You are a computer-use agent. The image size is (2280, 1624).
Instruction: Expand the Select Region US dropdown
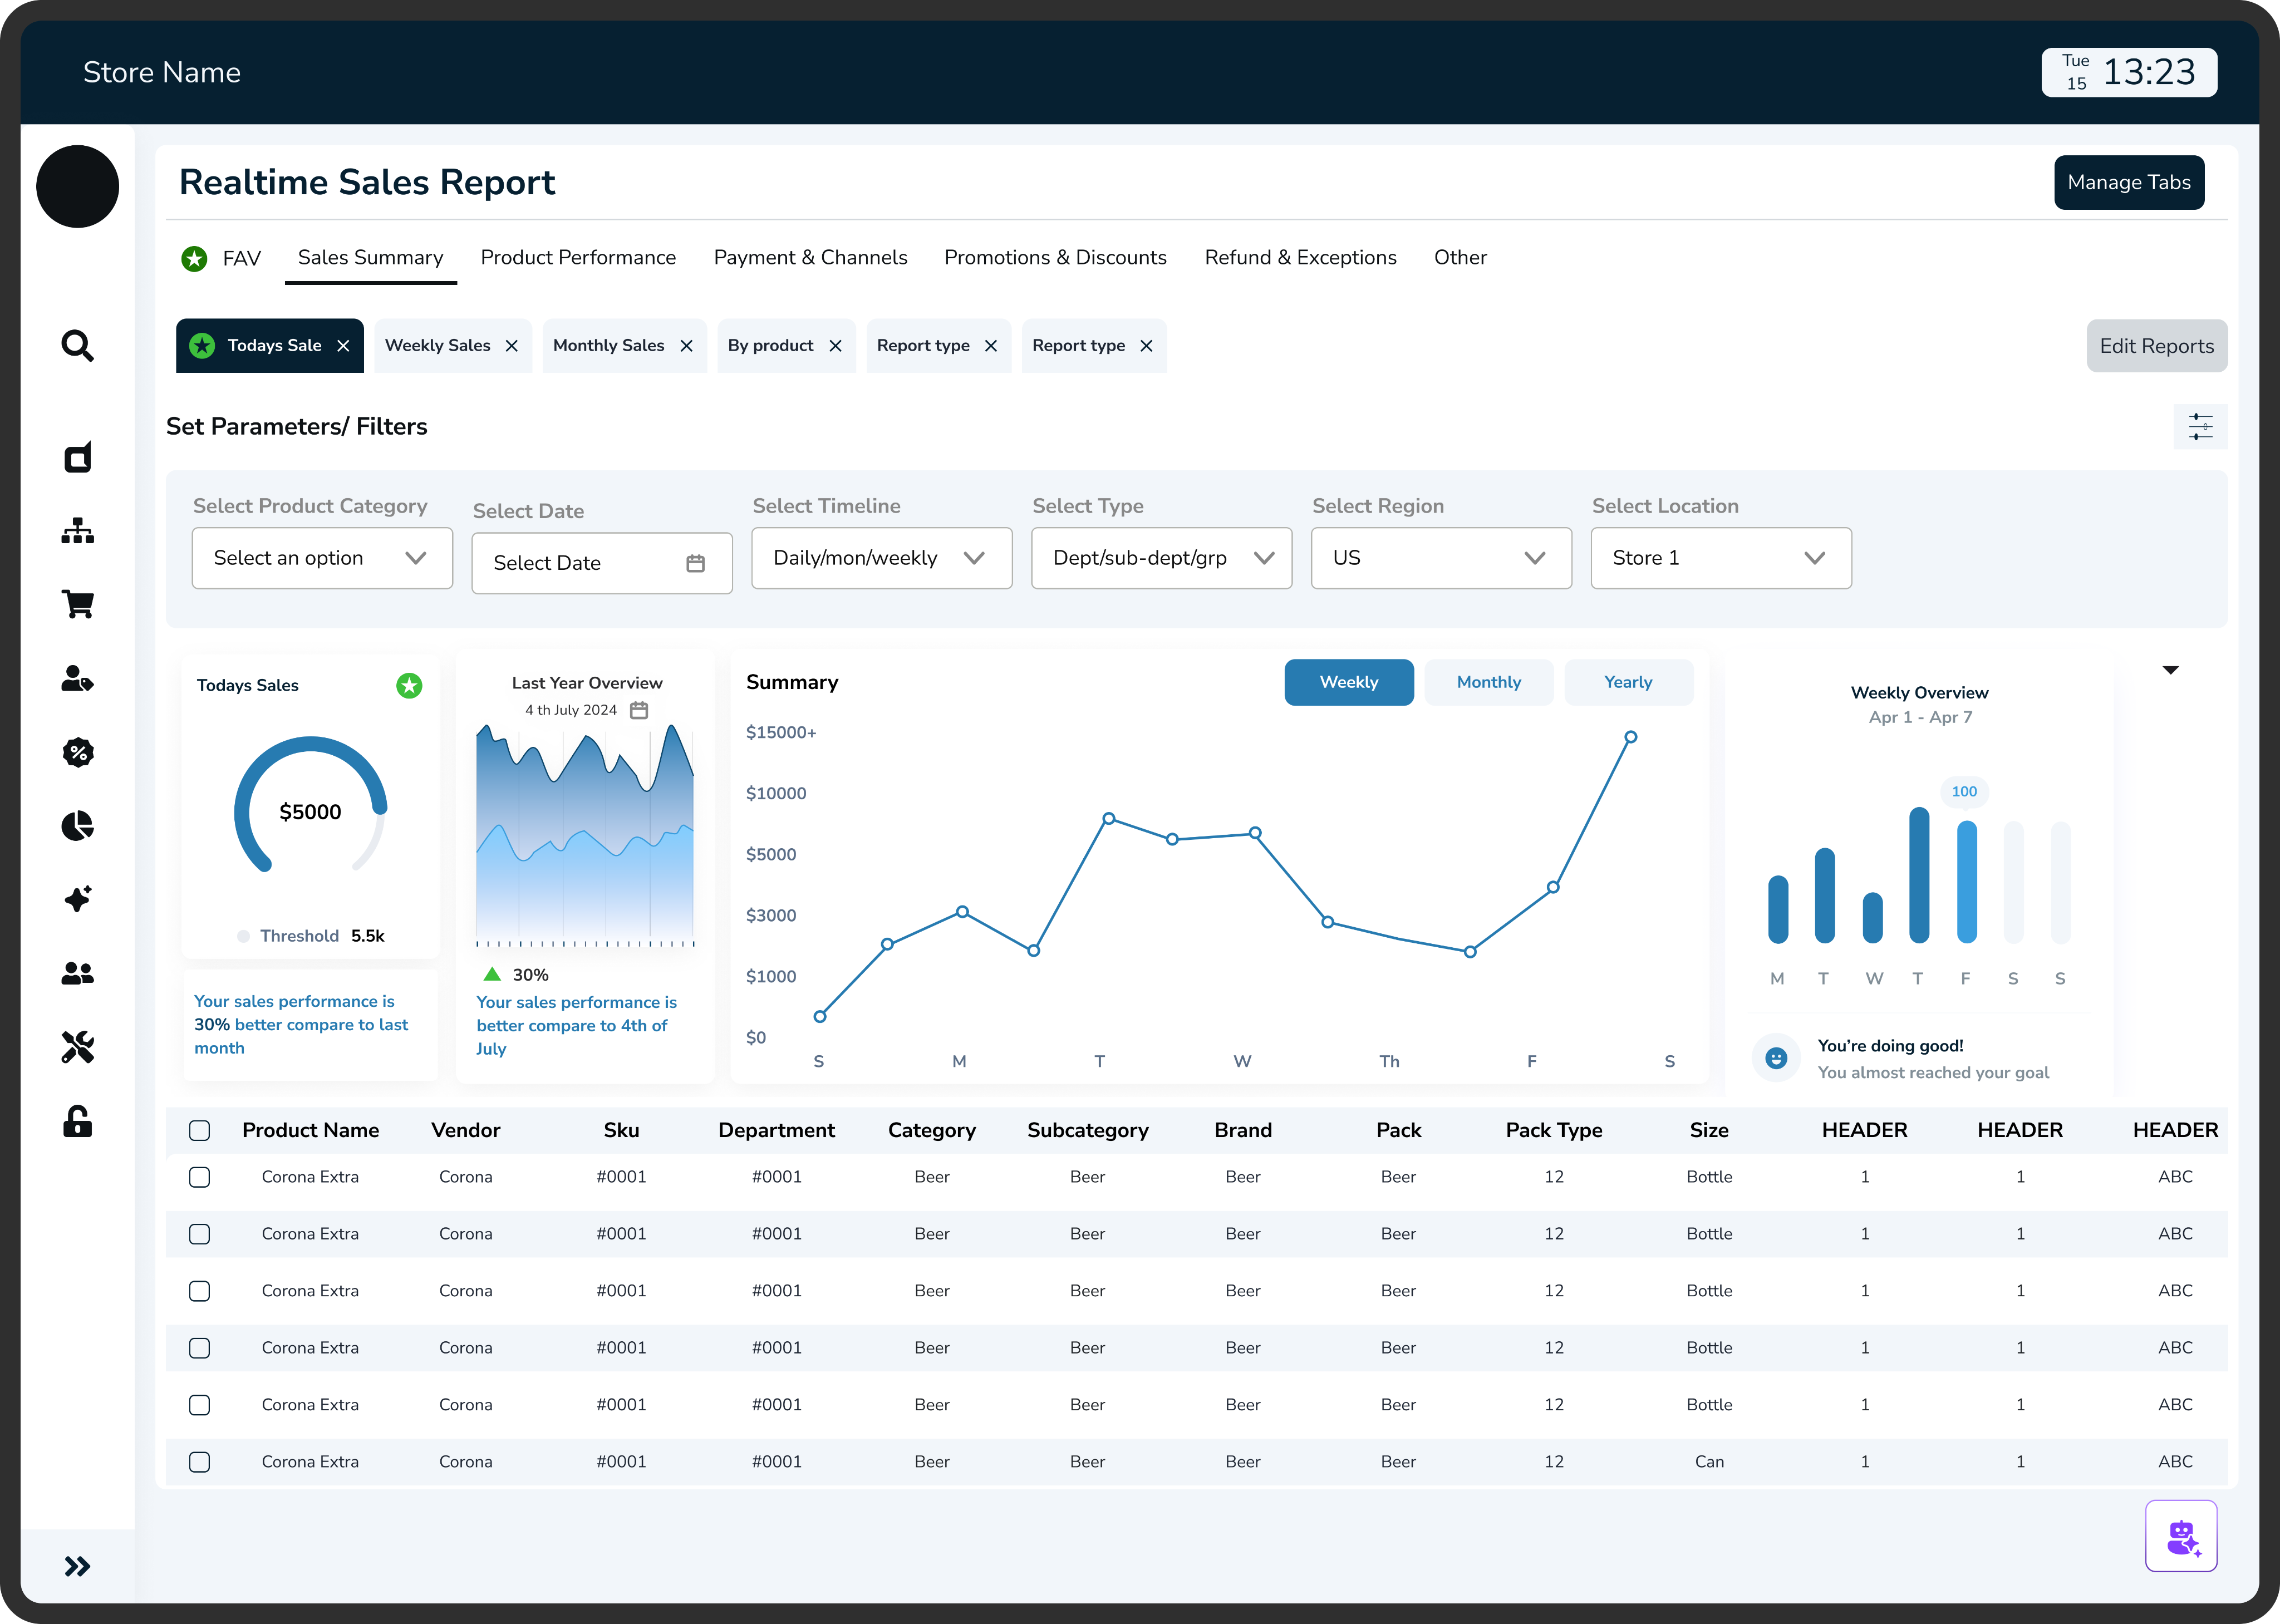click(1440, 558)
